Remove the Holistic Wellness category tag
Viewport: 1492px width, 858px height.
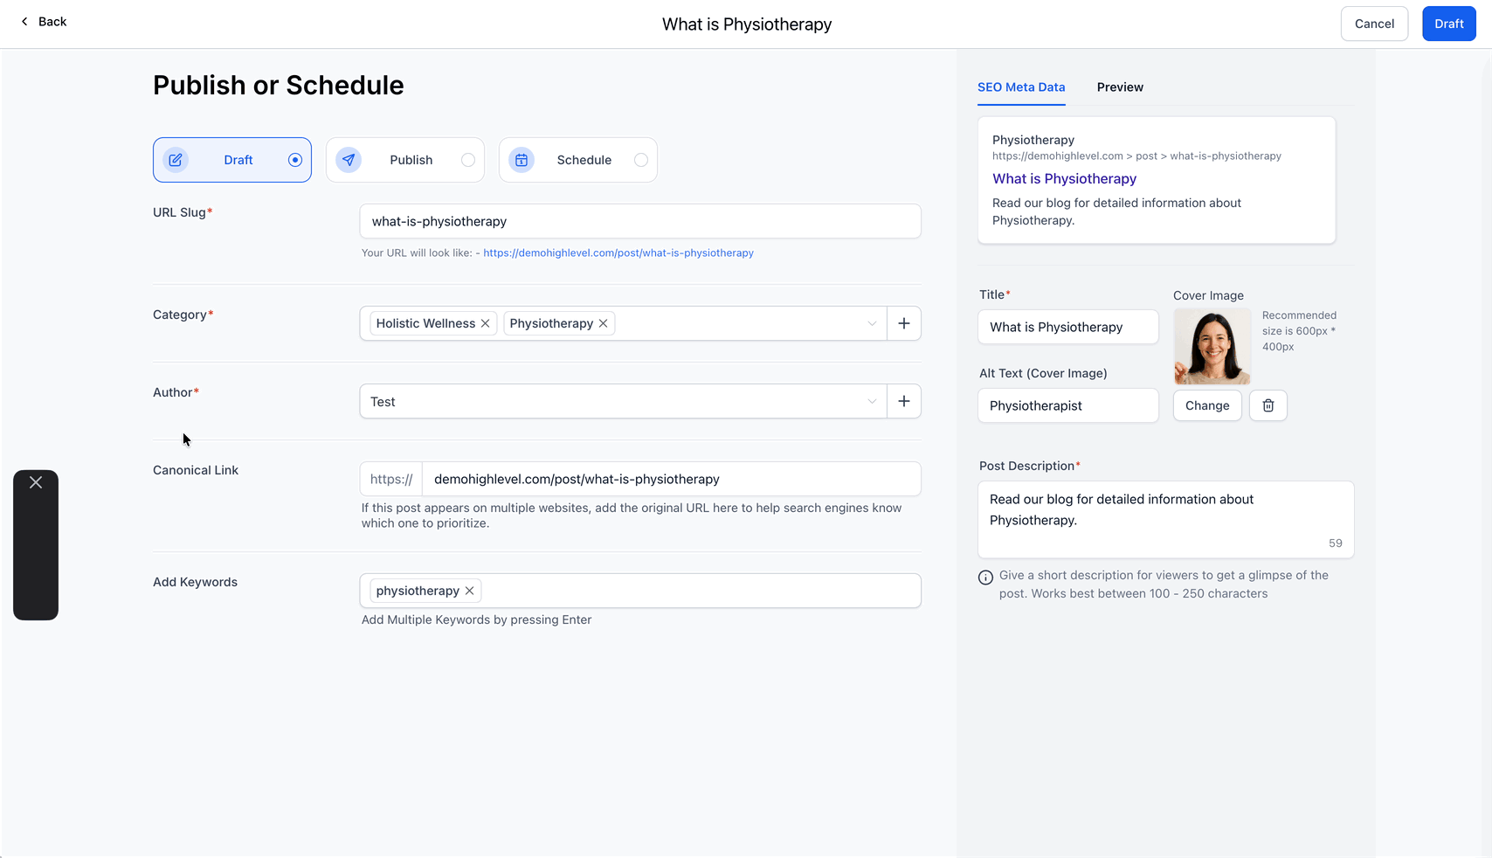pos(486,323)
